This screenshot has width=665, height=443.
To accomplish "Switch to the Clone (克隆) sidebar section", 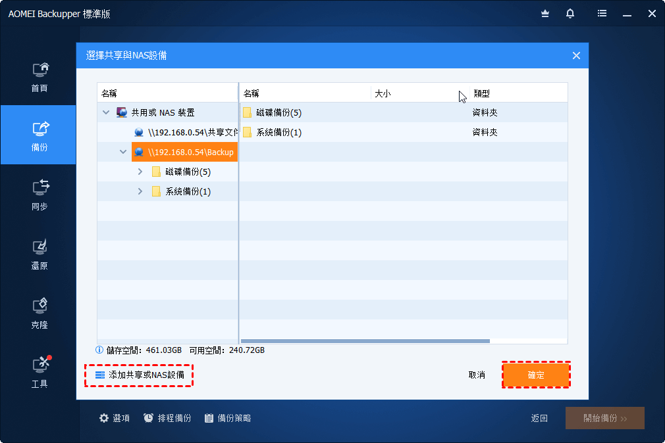I will [x=40, y=314].
